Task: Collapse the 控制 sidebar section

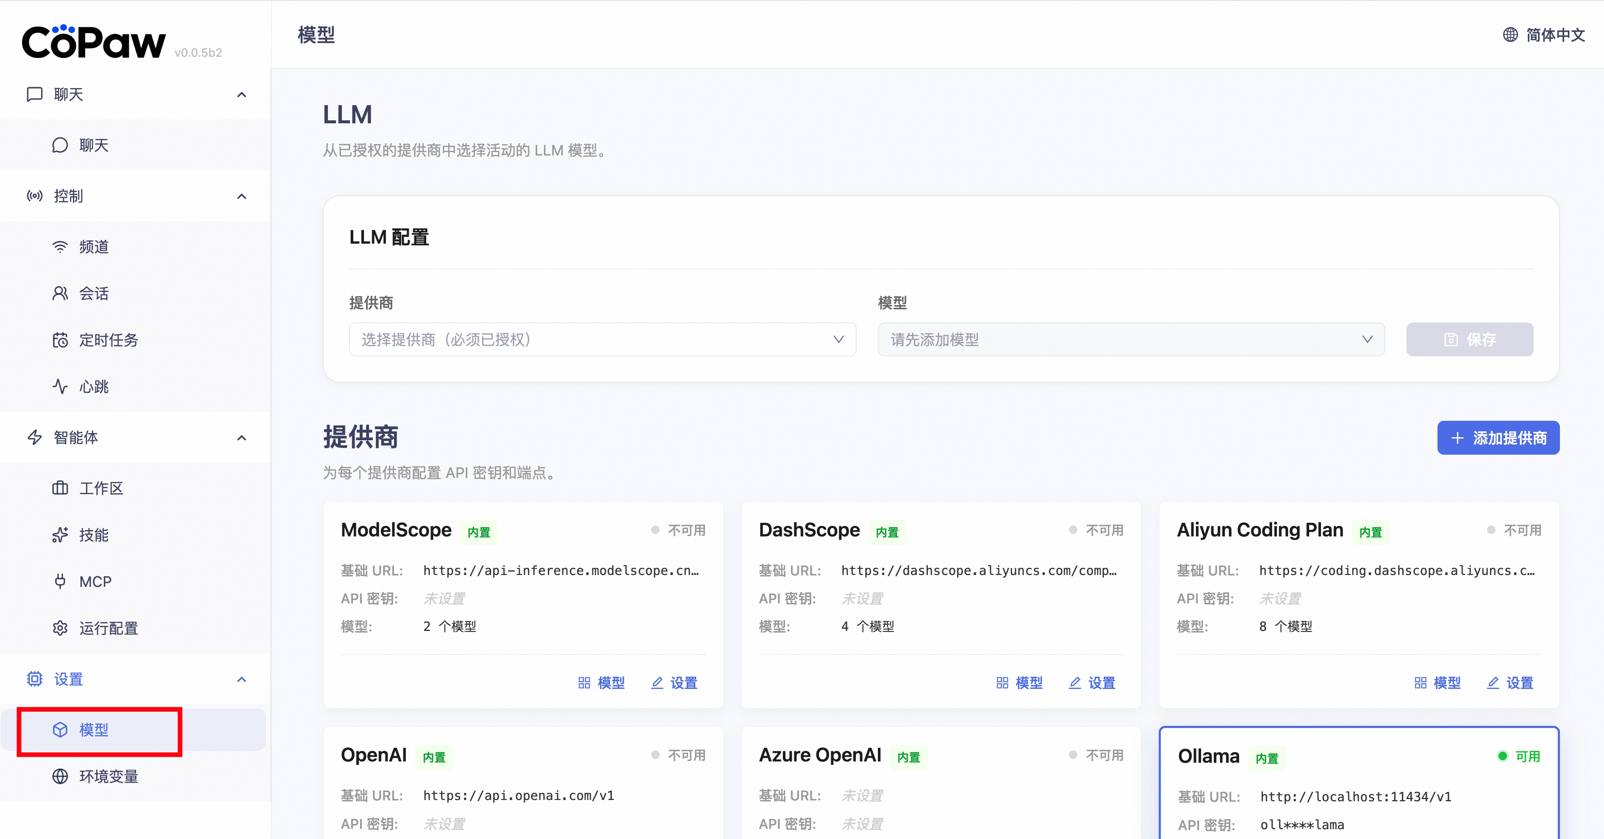Action: pyautogui.click(x=241, y=196)
